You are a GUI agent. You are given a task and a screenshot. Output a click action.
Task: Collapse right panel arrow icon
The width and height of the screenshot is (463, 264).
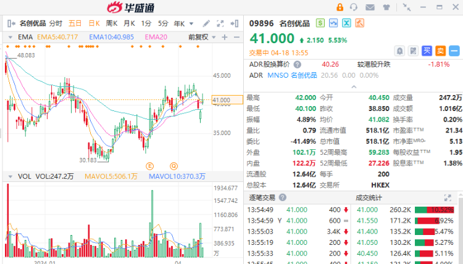[235, 23]
